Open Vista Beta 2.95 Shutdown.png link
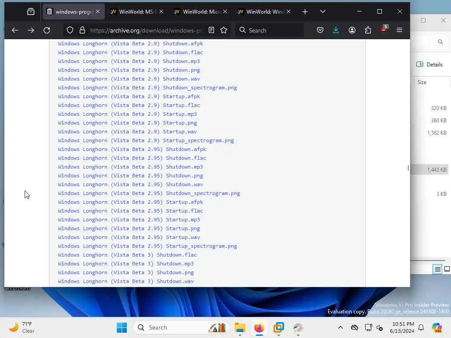Image resolution: width=451 pixels, height=338 pixels. pyautogui.click(x=130, y=176)
